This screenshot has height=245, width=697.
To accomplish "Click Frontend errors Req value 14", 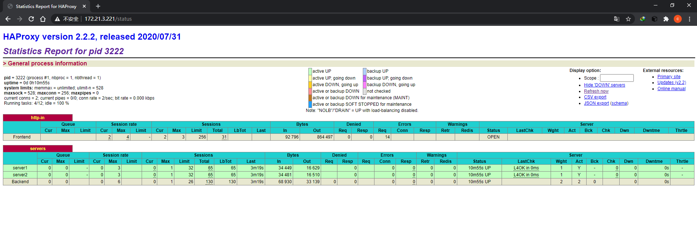I will (x=388, y=137).
